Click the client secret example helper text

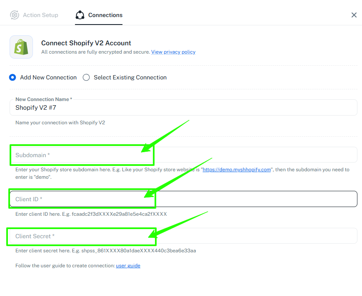point(105,251)
